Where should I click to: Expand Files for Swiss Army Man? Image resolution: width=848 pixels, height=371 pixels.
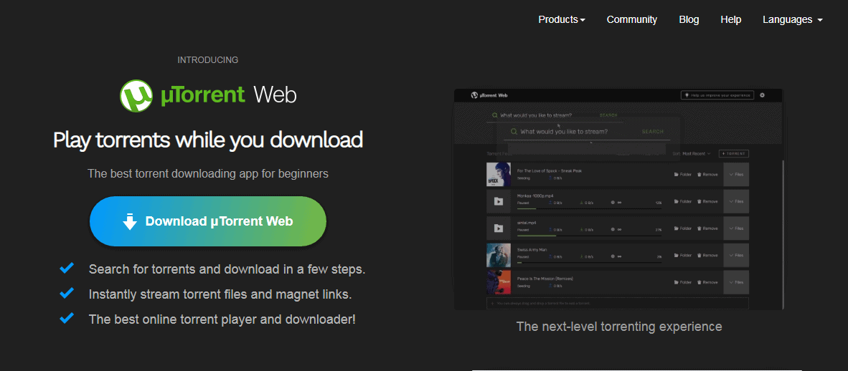pyautogui.click(x=736, y=255)
